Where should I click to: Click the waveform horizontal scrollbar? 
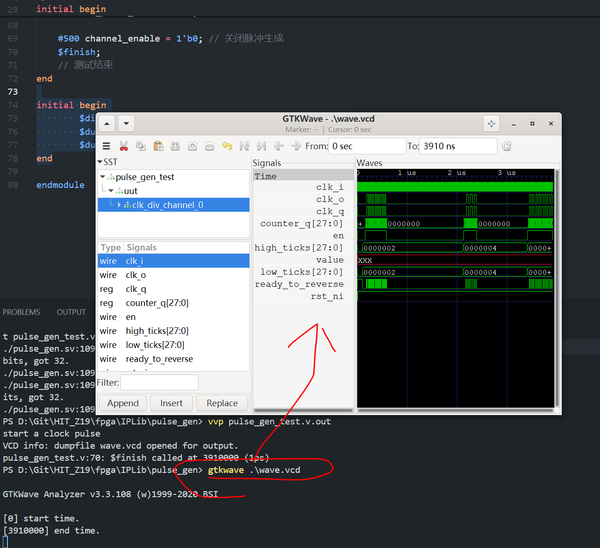click(x=455, y=410)
